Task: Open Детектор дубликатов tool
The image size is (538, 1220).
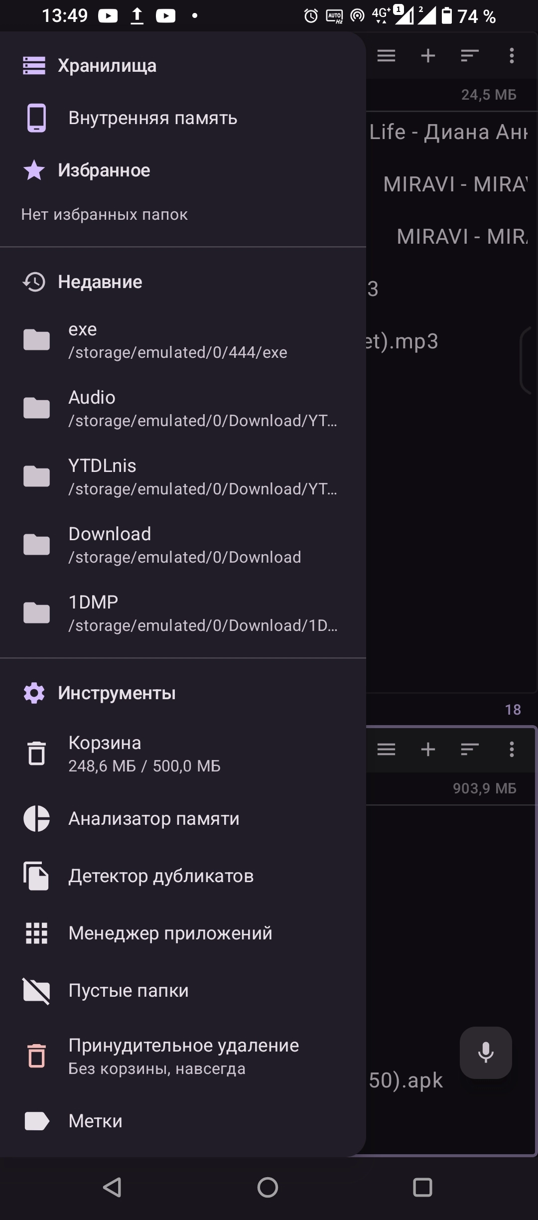Action: pyautogui.click(x=183, y=876)
